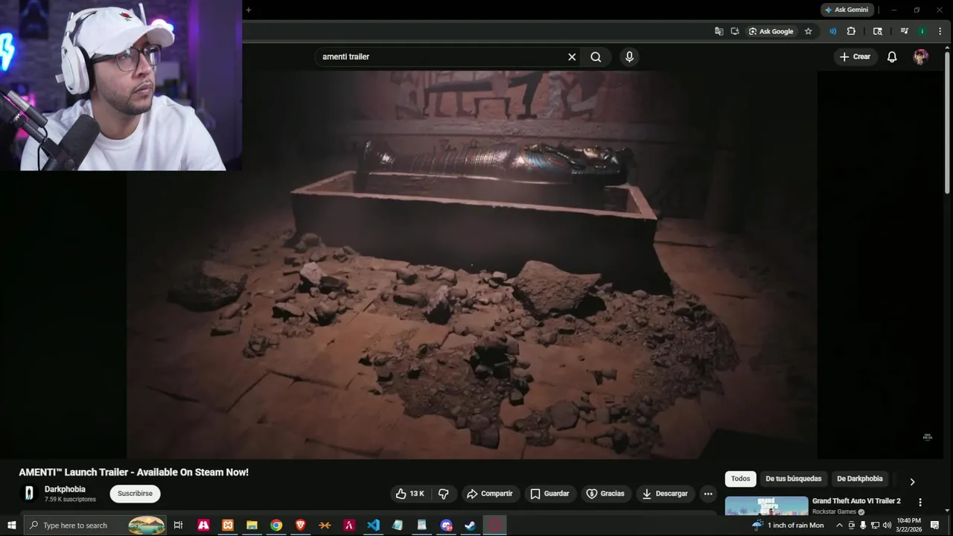Open File Explorer from the taskbar

(252, 525)
